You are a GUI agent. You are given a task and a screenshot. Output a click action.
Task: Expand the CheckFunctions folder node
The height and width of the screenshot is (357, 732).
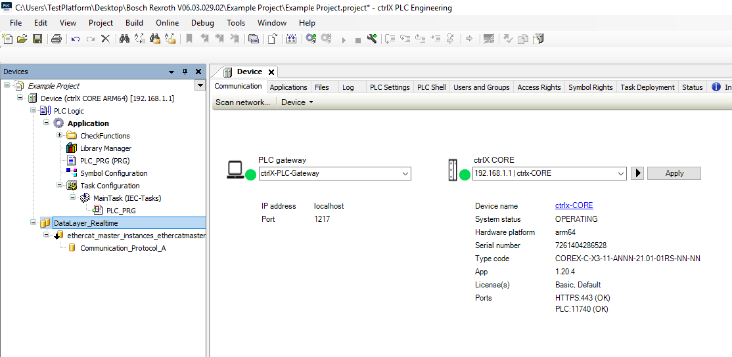click(x=60, y=136)
